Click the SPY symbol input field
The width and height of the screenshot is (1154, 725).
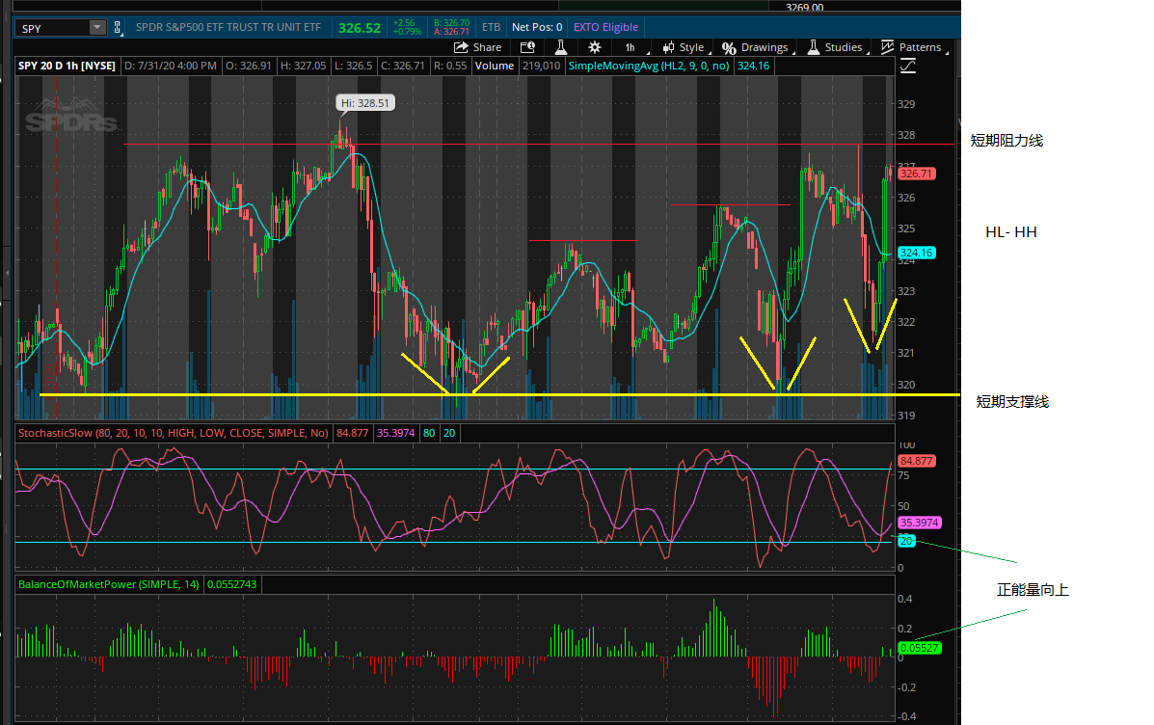click(x=53, y=28)
